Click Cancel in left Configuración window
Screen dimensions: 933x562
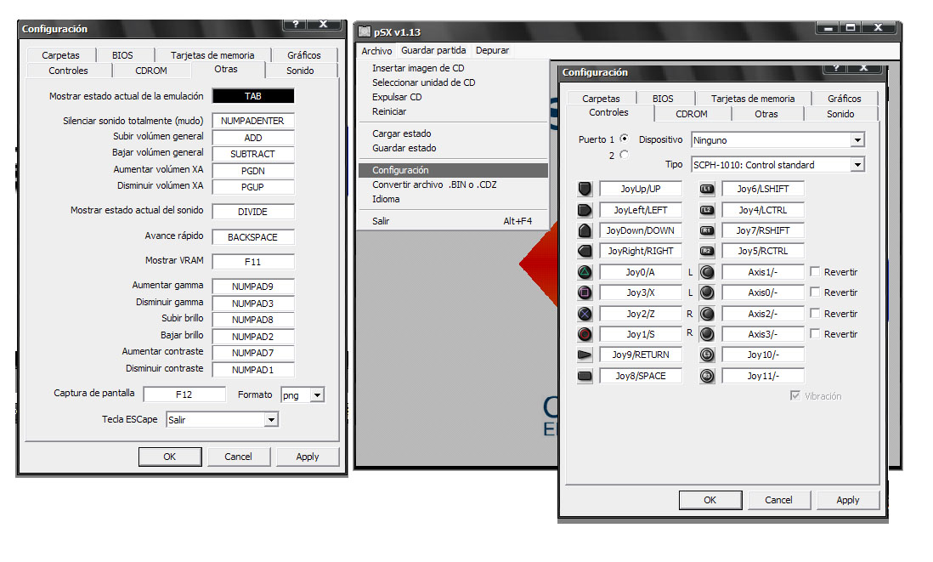[x=238, y=457]
